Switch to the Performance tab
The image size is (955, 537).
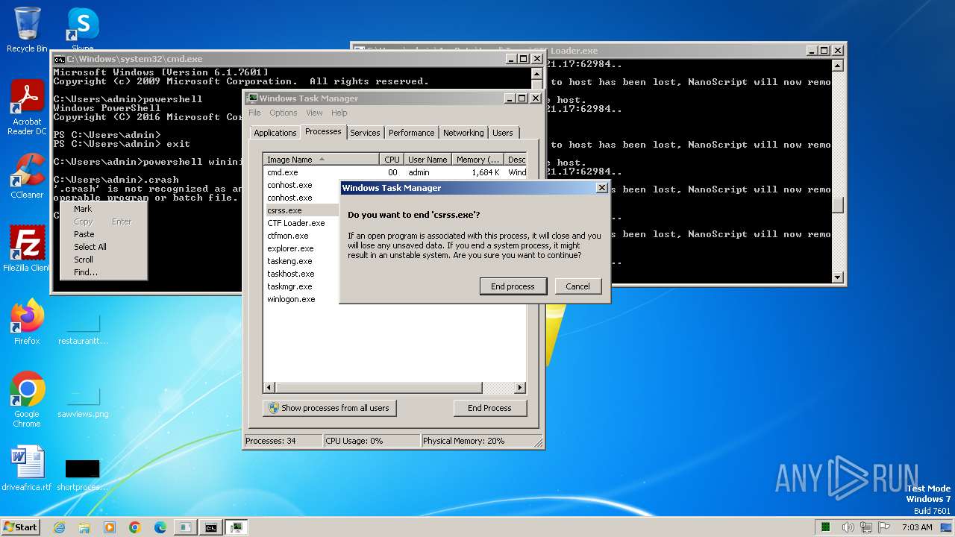click(411, 133)
